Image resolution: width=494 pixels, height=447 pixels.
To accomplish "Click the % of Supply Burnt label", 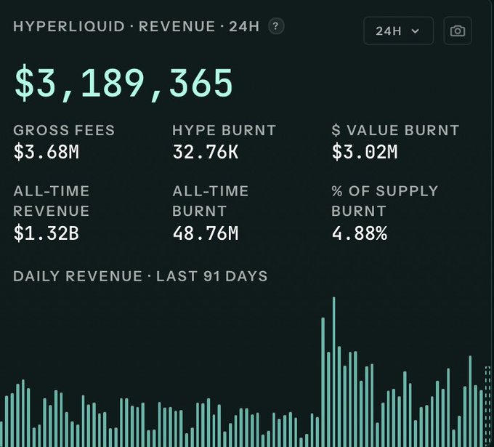I will 385,201.
